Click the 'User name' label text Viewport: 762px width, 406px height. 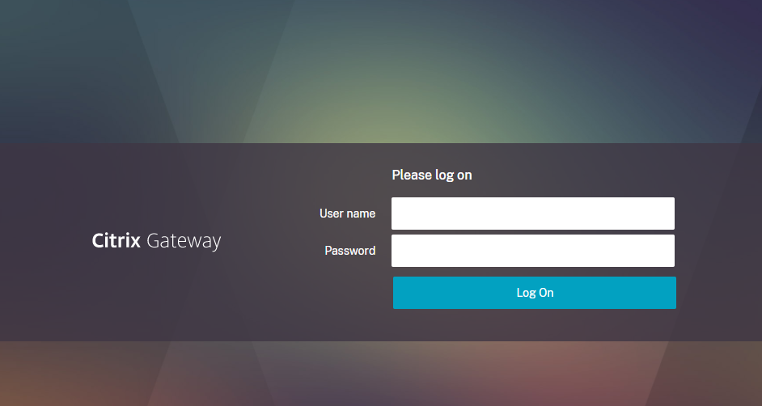pyautogui.click(x=348, y=214)
